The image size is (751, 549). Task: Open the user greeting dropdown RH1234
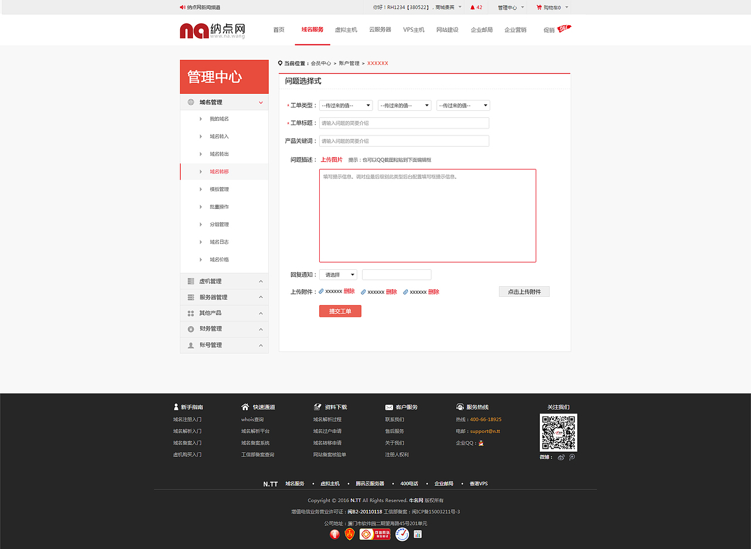[418, 8]
